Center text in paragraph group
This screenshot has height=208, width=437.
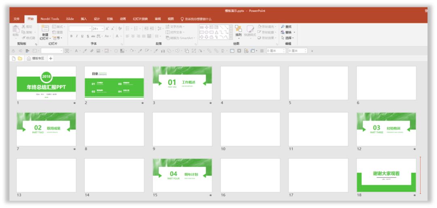pos(133,36)
